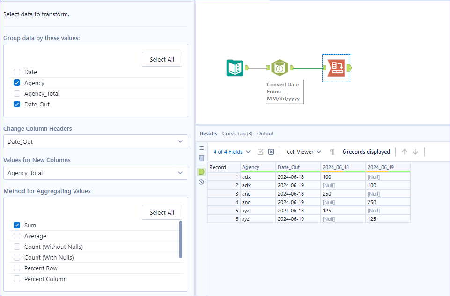This screenshot has height=296, width=450.
Task: Click the Date_Out column header
Action: [298, 167]
